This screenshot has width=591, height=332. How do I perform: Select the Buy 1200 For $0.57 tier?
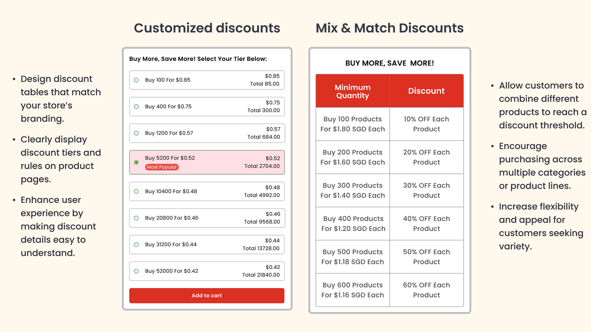coord(207,133)
